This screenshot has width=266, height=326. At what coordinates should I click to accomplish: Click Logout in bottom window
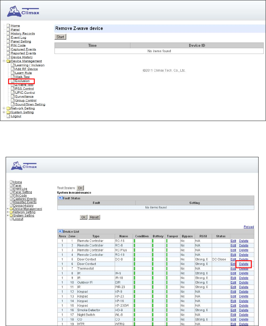point(18,219)
